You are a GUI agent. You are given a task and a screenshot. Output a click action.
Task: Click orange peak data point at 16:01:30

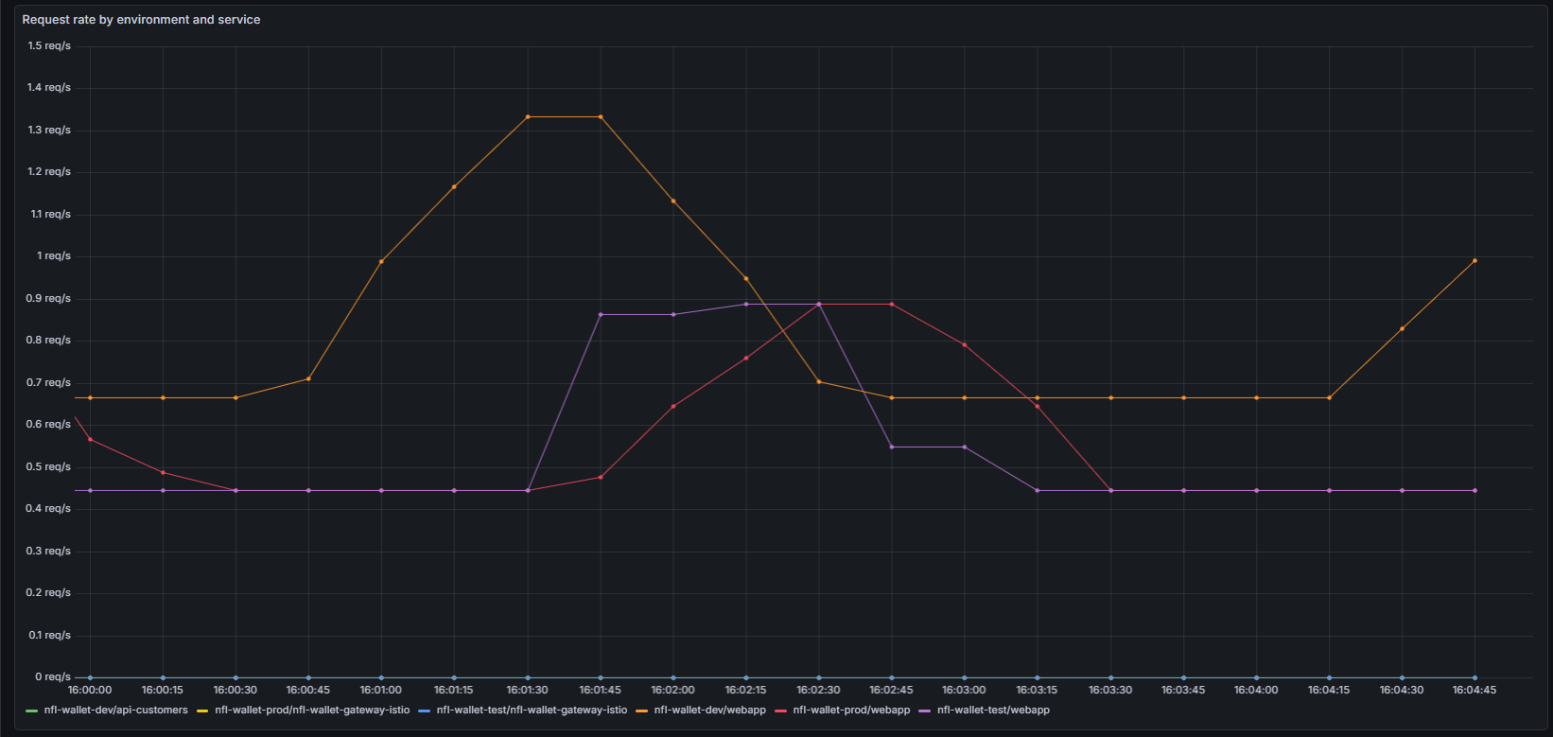pyautogui.click(x=528, y=117)
